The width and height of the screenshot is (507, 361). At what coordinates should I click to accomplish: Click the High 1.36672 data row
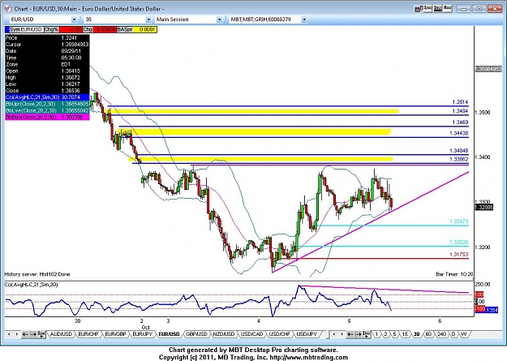tap(47, 77)
